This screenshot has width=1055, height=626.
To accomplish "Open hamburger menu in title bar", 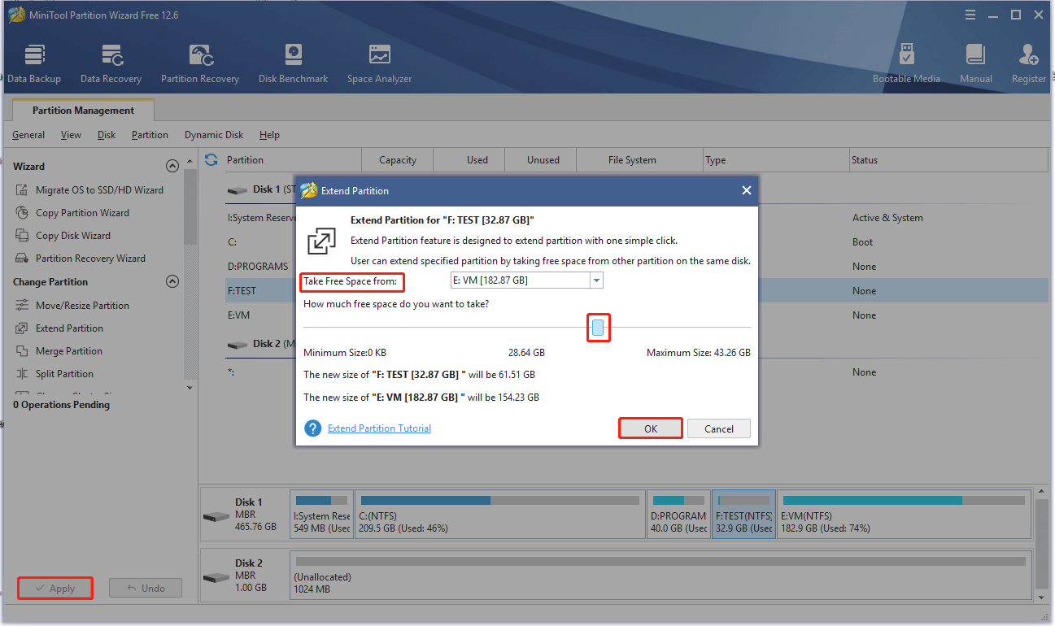I will tap(970, 15).
